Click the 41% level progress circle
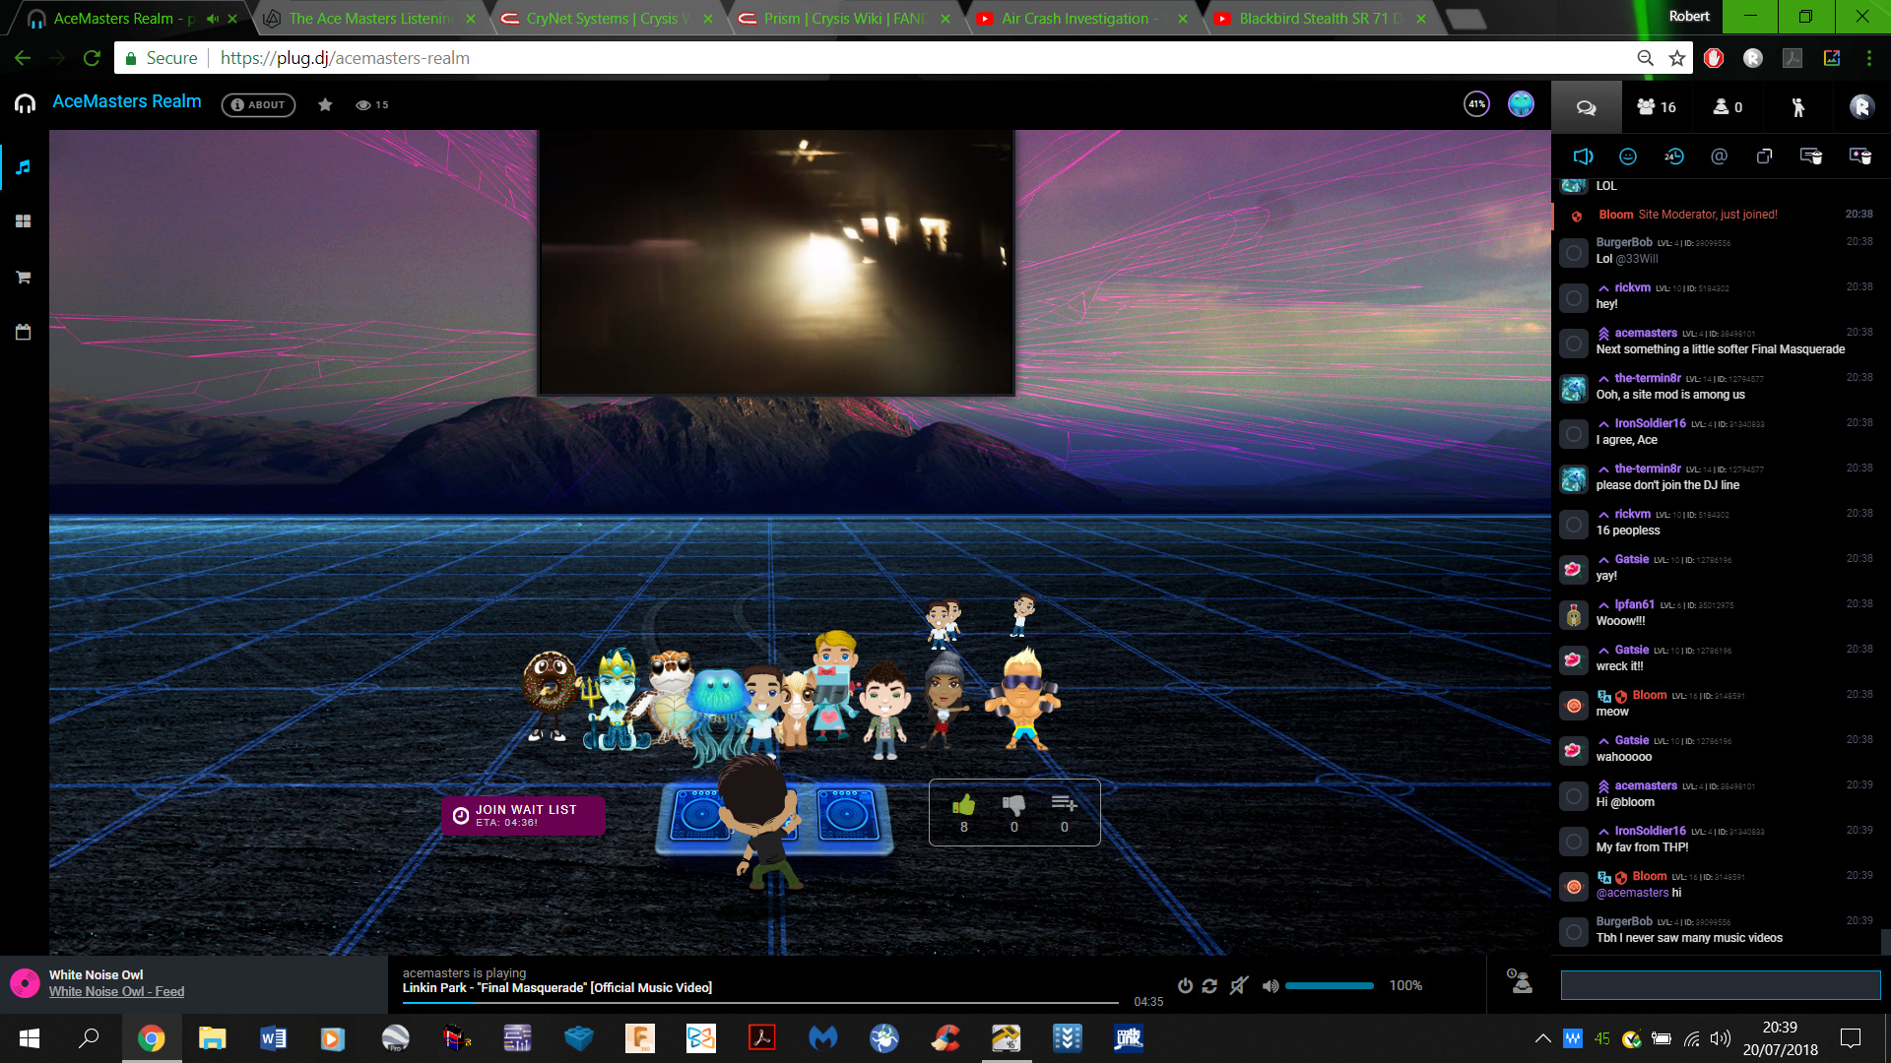This screenshot has height=1063, width=1891. tap(1476, 103)
